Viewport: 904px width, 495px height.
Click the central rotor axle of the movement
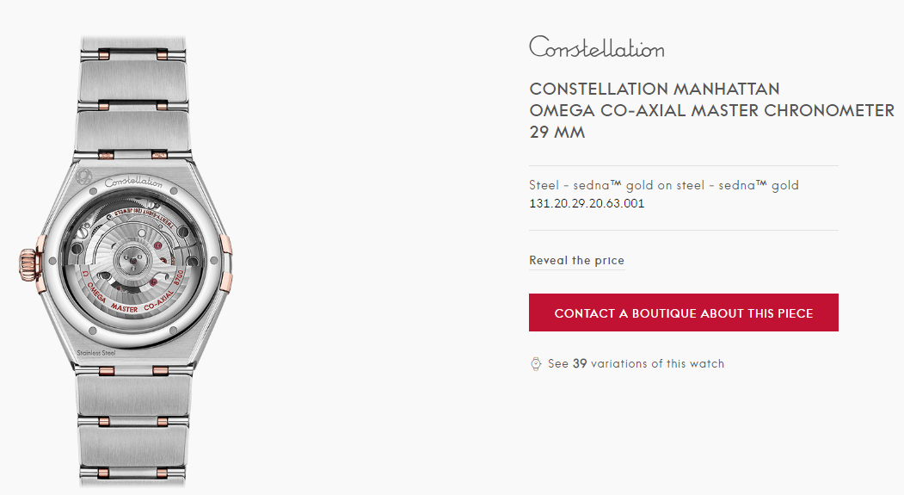tap(132, 255)
